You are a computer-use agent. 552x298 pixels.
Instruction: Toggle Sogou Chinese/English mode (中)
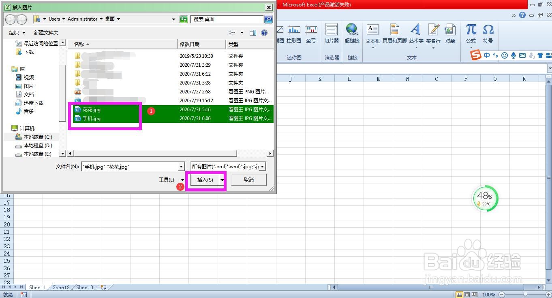click(487, 55)
